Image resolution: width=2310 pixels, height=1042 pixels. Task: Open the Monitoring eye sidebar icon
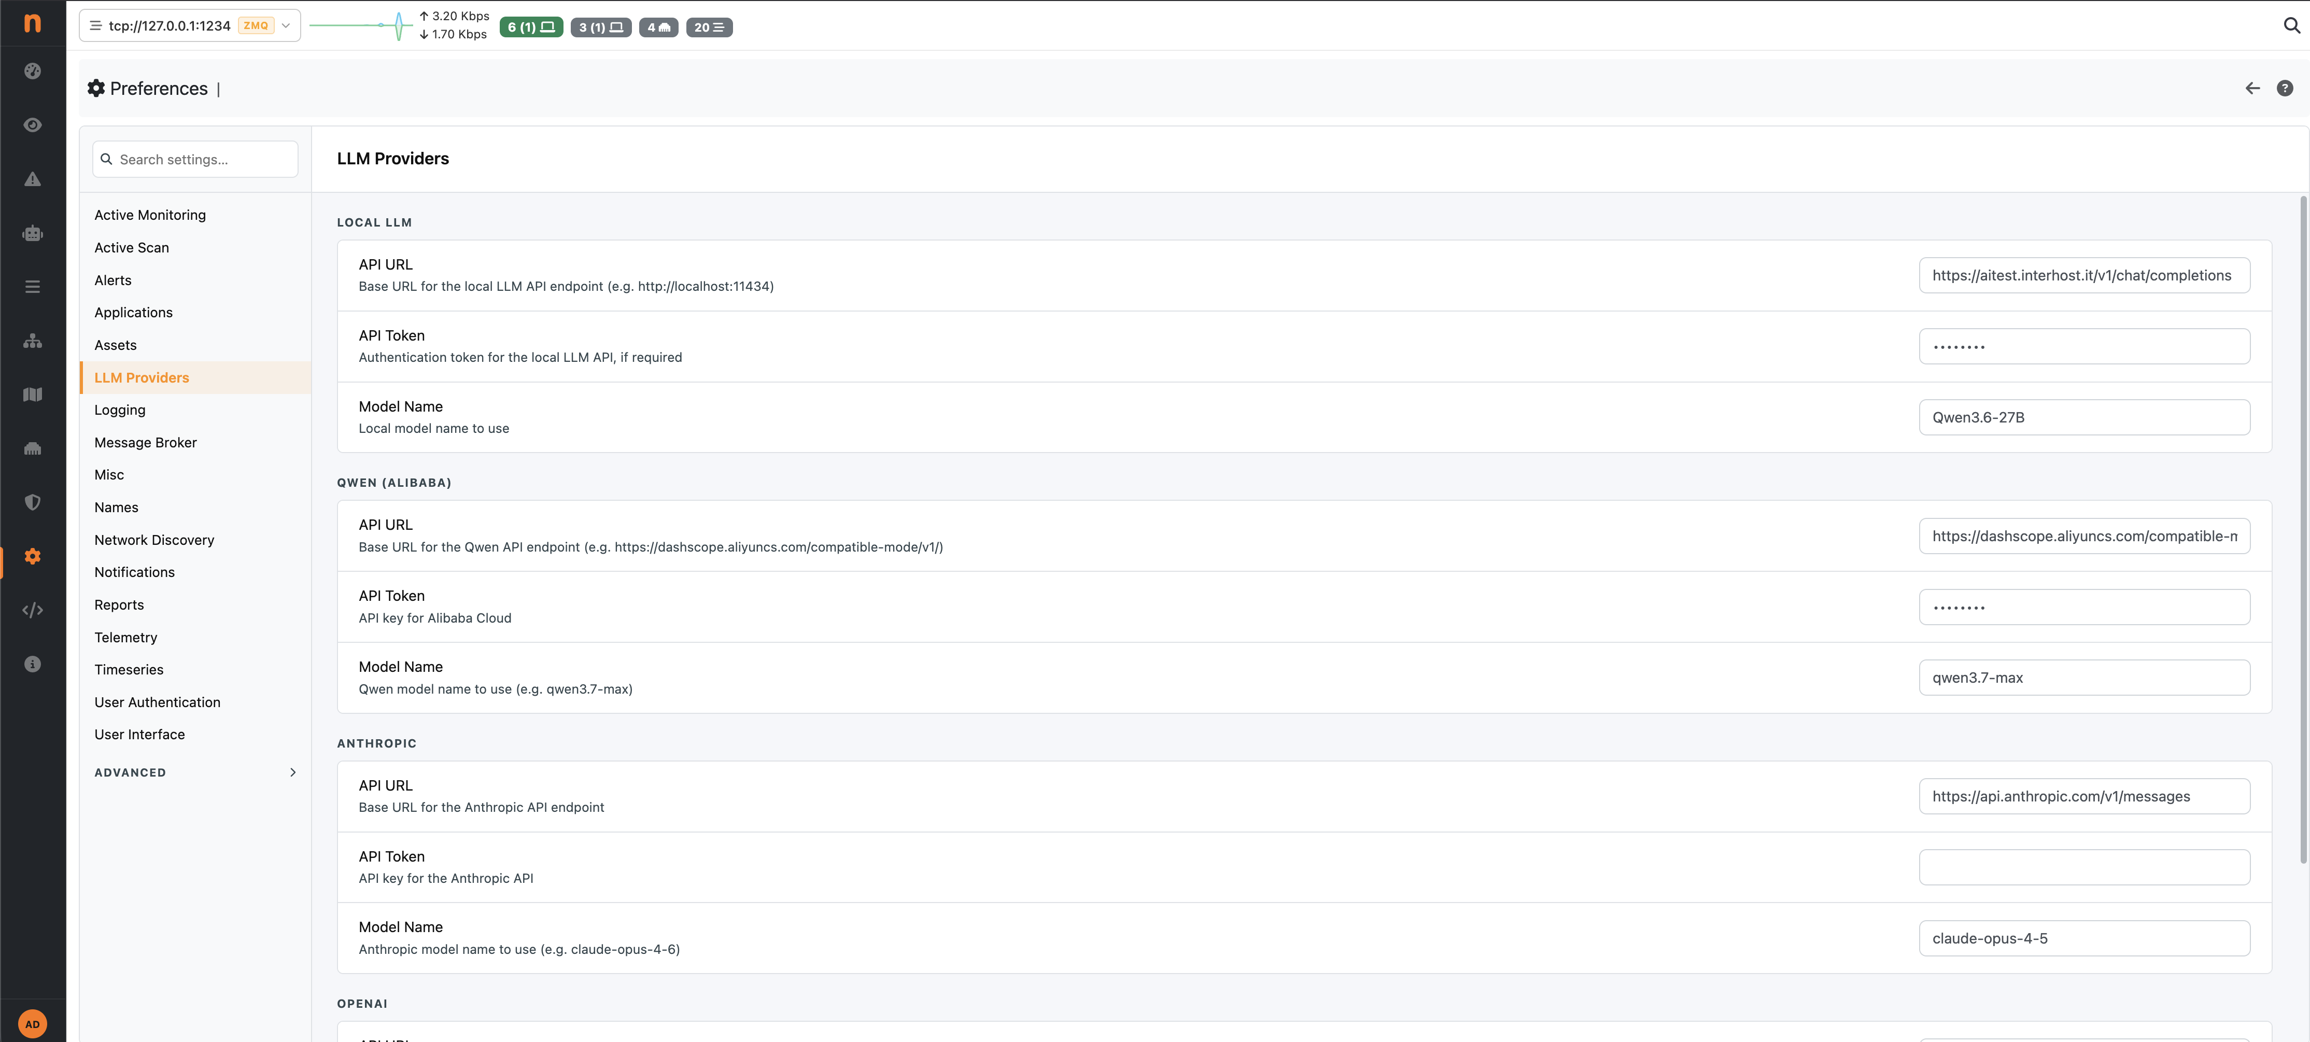32,124
